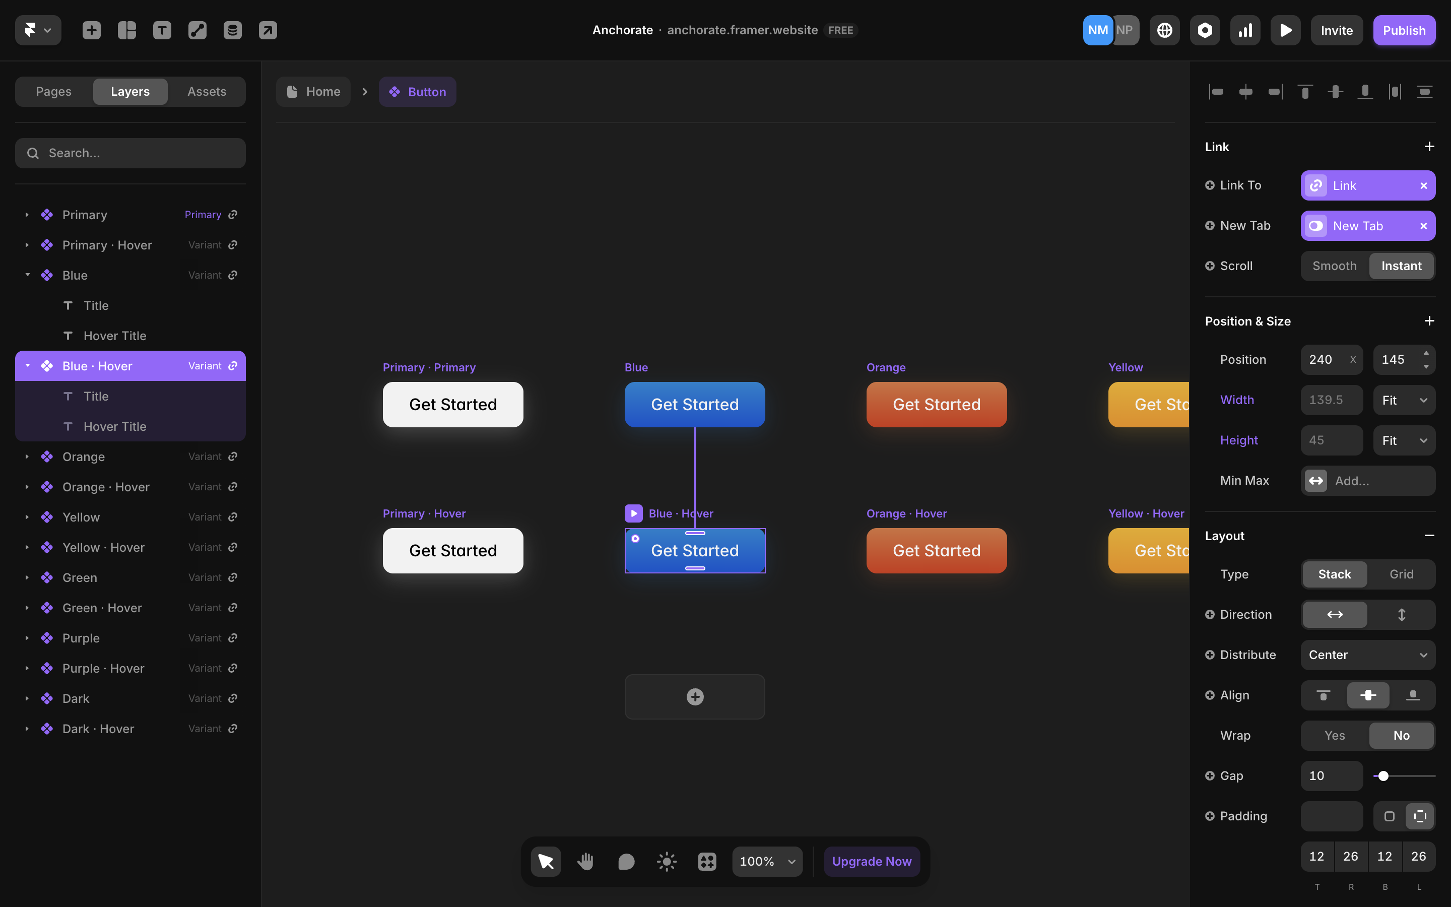The width and height of the screenshot is (1451, 907).
Task: Click the Publish button
Action: coord(1404,30)
